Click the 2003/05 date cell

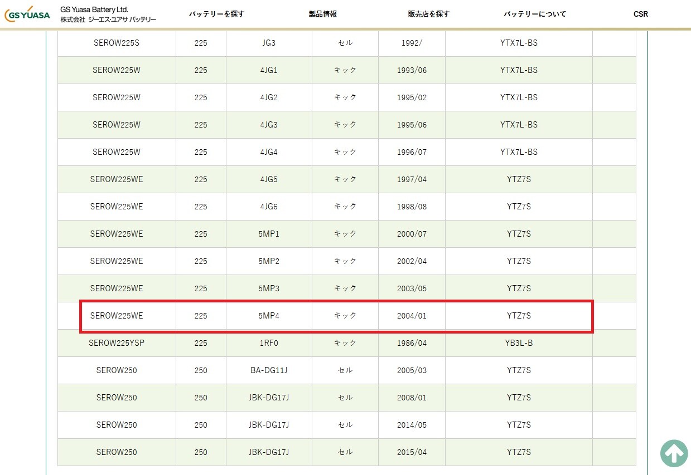412,288
